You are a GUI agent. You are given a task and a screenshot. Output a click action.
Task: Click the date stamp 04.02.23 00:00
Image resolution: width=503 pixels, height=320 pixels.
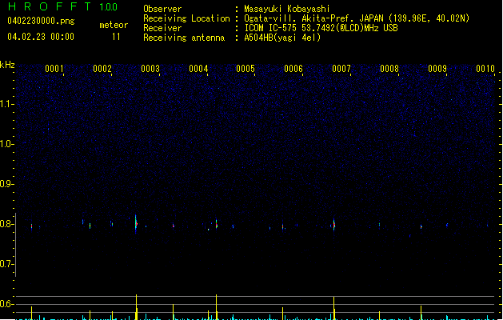coord(41,37)
